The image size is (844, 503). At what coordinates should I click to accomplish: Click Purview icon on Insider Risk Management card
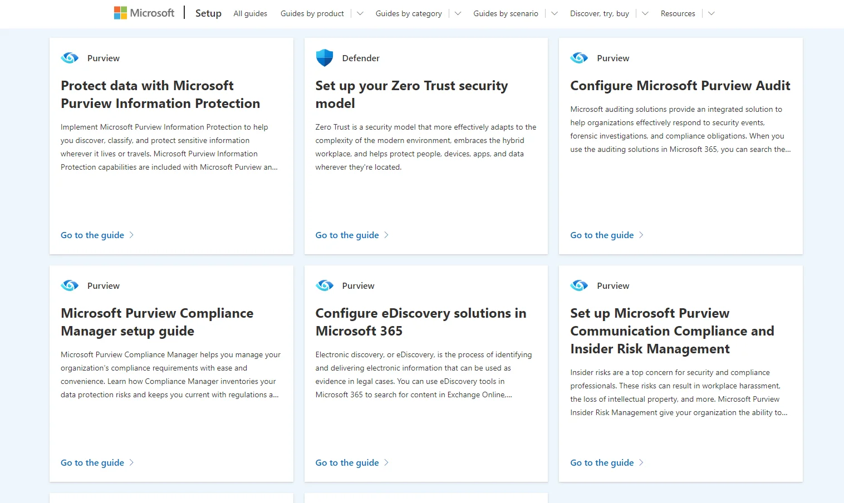point(579,285)
